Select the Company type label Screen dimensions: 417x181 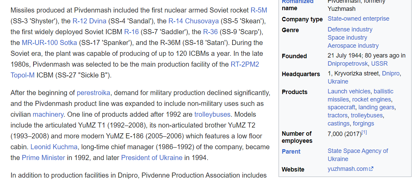click(302, 19)
